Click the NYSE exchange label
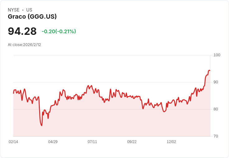 click(x=14, y=10)
